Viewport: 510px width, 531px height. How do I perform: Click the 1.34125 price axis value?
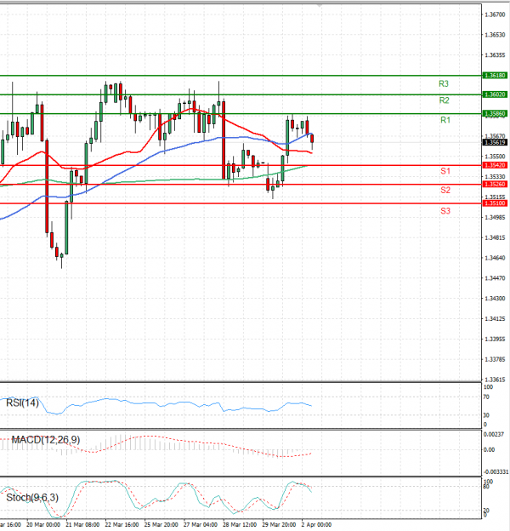[x=495, y=318]
